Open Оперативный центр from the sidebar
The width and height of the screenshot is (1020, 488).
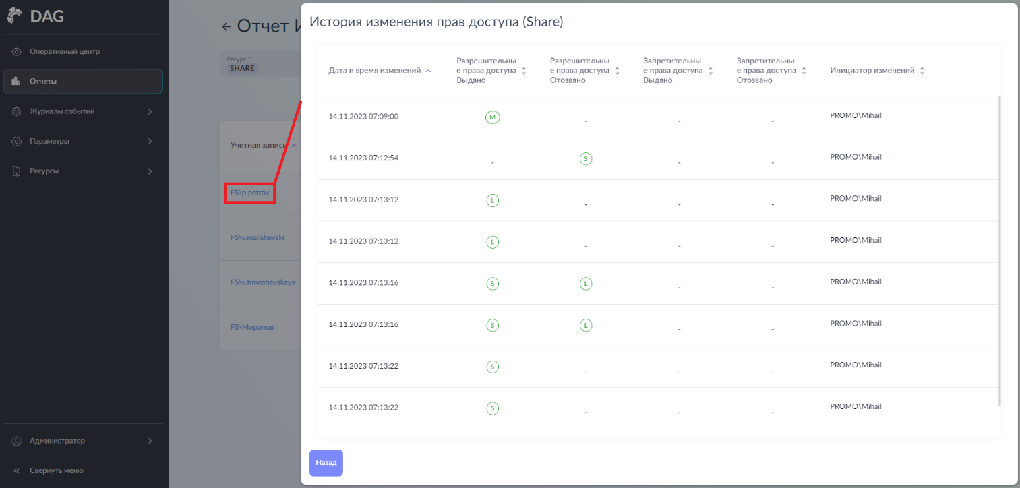point(65,51)
